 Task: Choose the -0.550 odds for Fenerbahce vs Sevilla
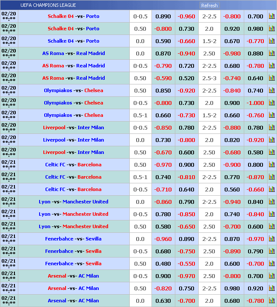tap(186, 264)
